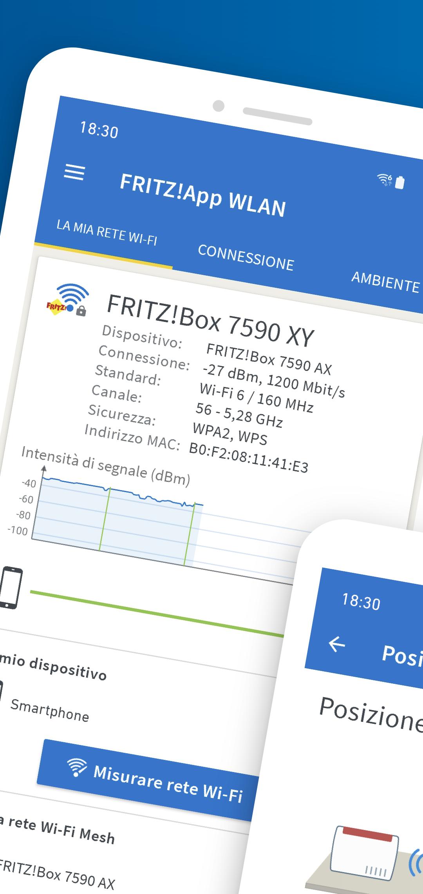423x894 pixels.
Task: Switch to the AMBIENTE tab
Action: point(385,282)
